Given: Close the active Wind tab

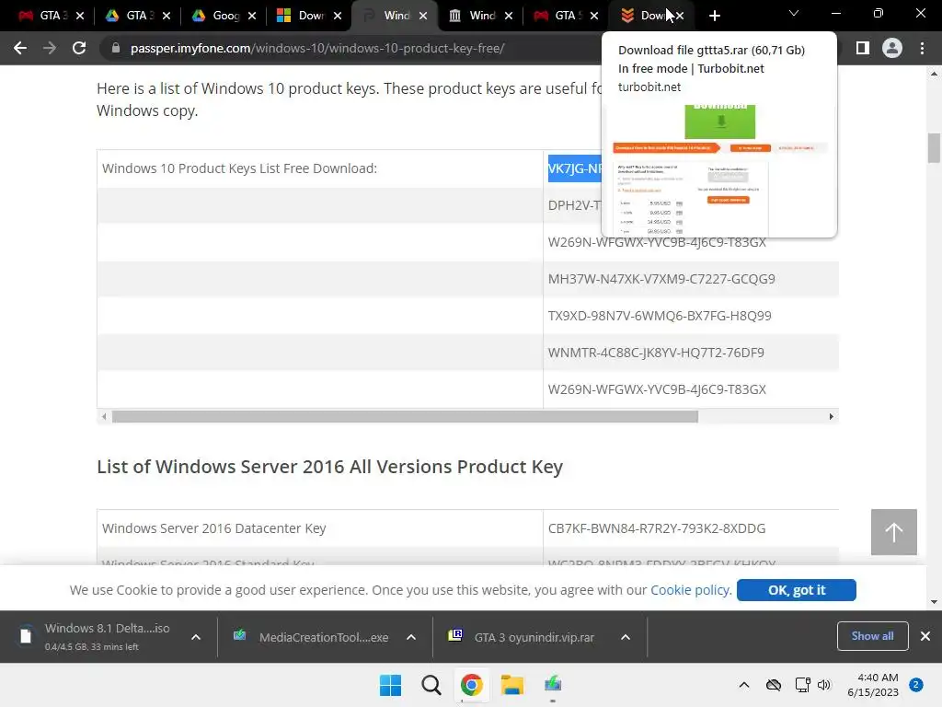Looking at the screenshot, I should [423, 16].
